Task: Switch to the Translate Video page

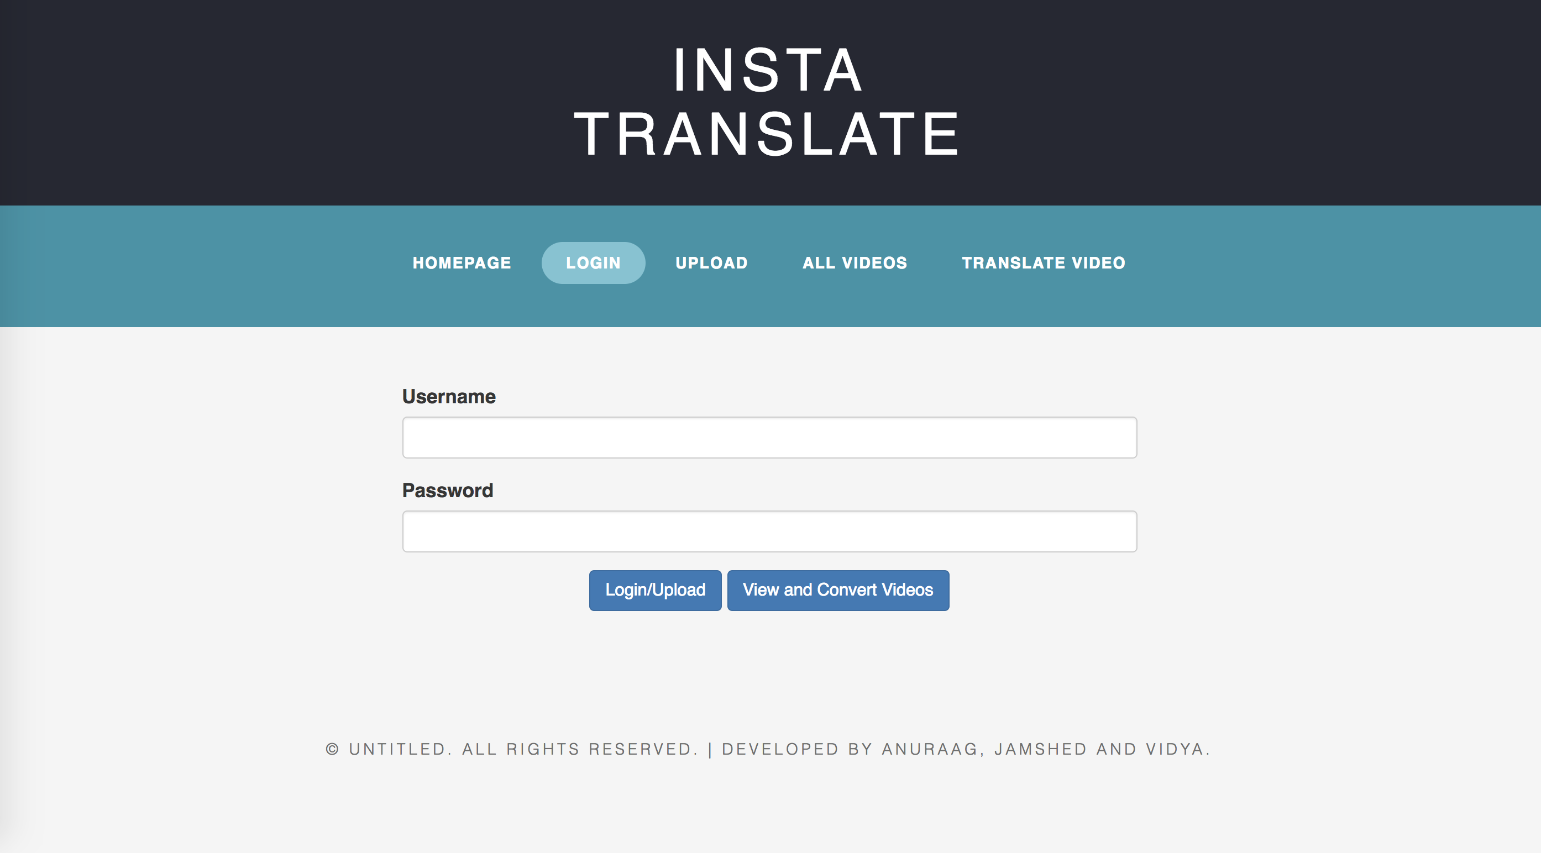Action: (1044, 263)
